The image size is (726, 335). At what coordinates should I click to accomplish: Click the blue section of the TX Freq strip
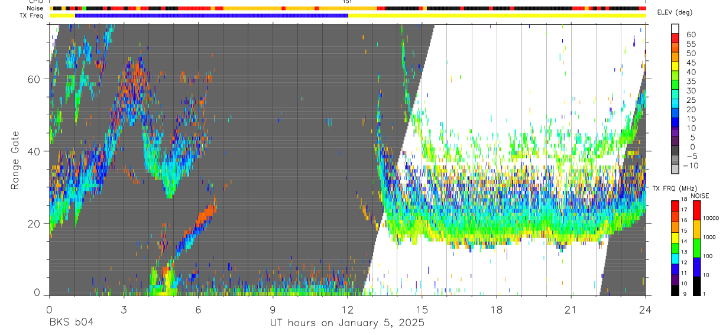point(211,15)
